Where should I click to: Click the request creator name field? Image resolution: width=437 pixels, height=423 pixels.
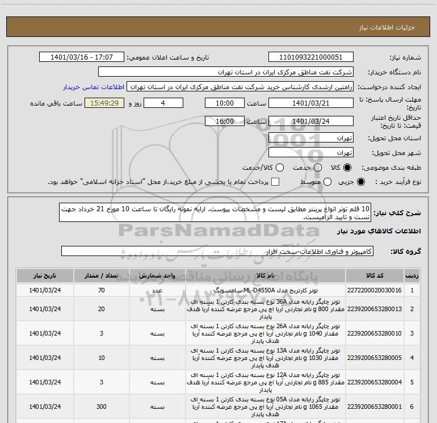coord(240,87)
